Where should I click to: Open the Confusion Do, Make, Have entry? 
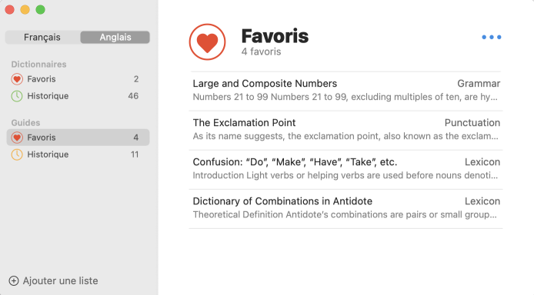coord(346,170)
